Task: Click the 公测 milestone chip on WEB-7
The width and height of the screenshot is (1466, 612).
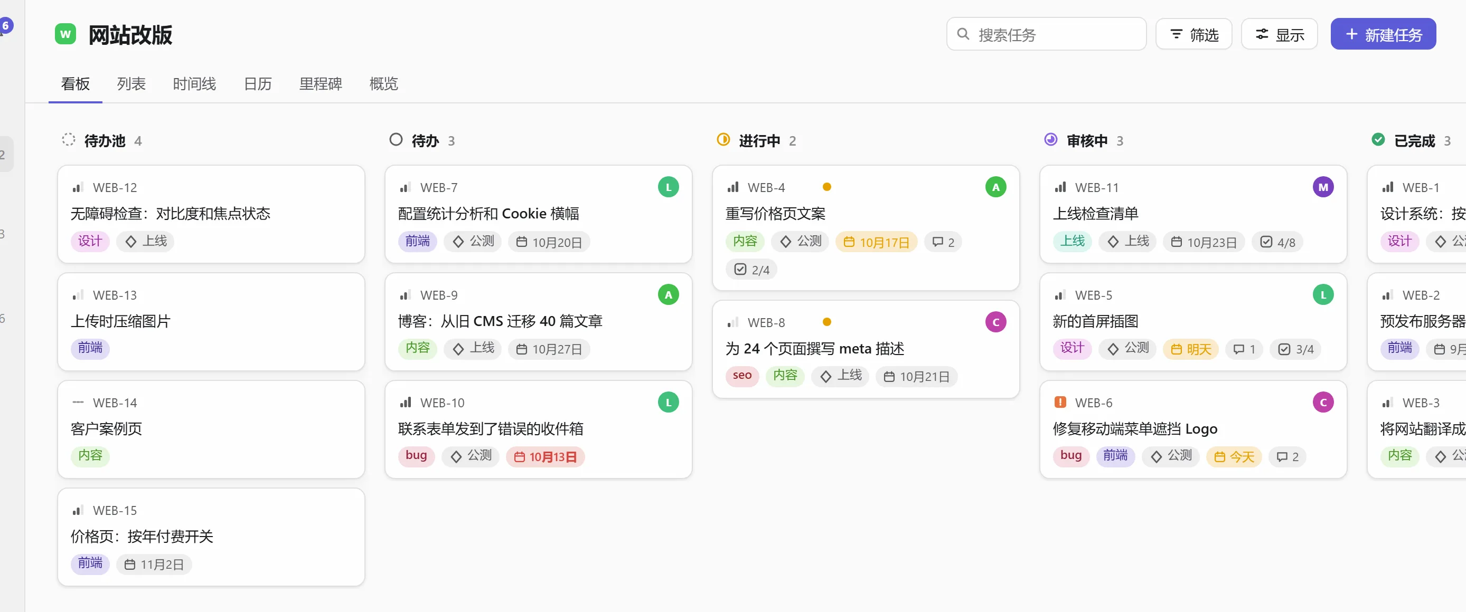Action: tap(473, 241)
